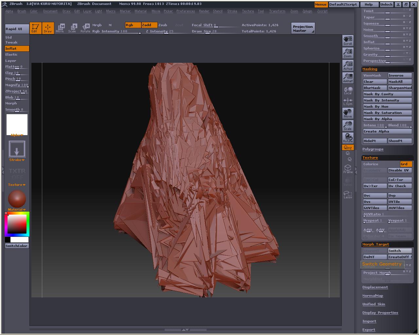Disable the Colorize Grd toggle
This screenshot has height=335, width=419.
(406, 164)
